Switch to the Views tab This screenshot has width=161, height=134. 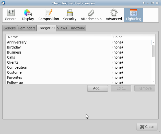coord(62,28)
